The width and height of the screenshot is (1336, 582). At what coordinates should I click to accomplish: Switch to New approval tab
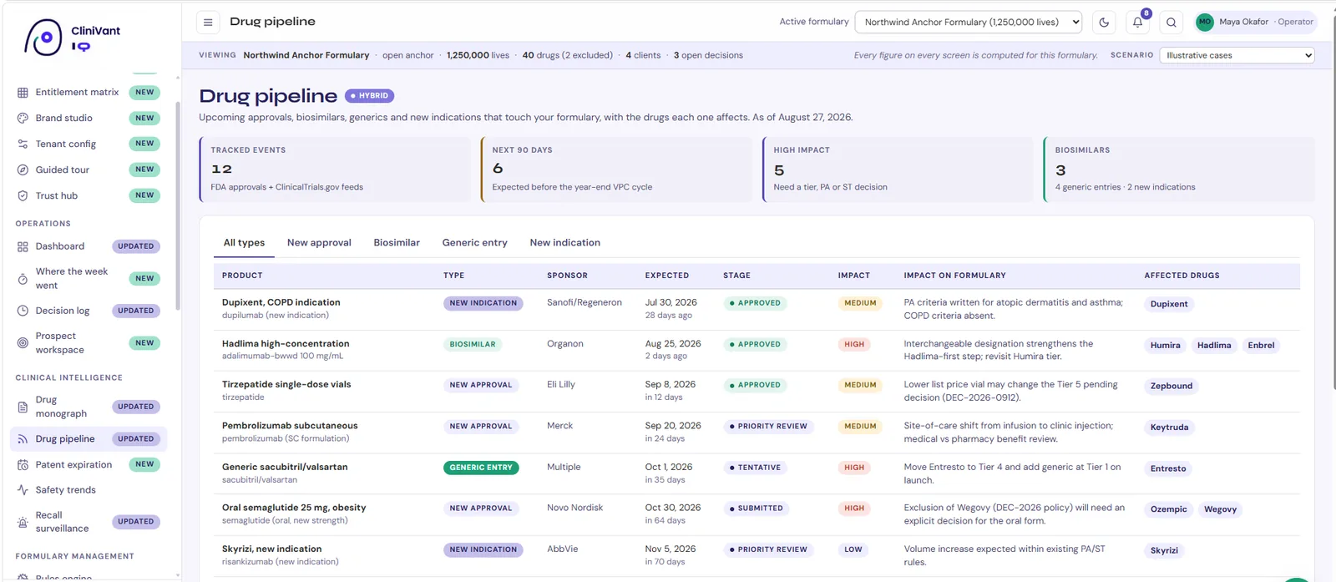(x=319, y=243)
